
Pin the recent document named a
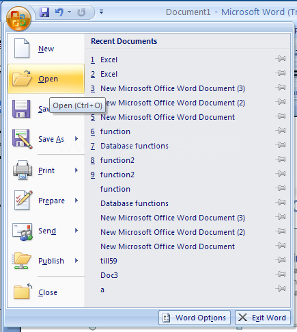click(281, 289)
